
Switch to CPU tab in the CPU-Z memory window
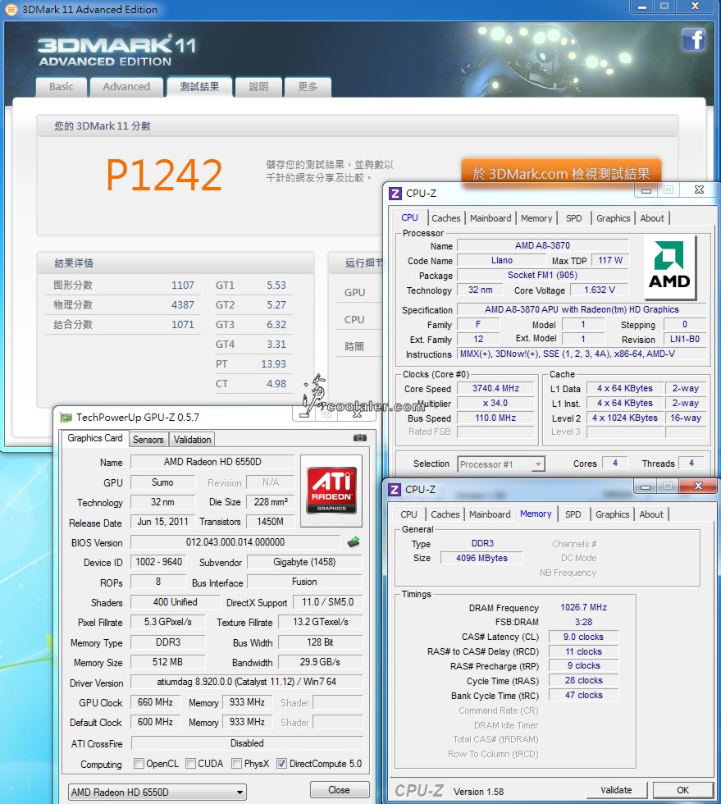coord(408,514)
